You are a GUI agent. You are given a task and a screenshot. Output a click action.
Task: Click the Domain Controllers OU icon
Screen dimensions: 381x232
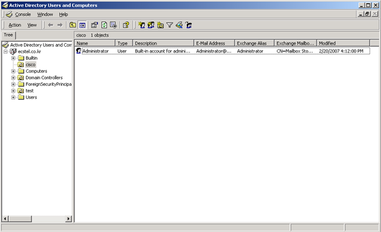point(21,78)
